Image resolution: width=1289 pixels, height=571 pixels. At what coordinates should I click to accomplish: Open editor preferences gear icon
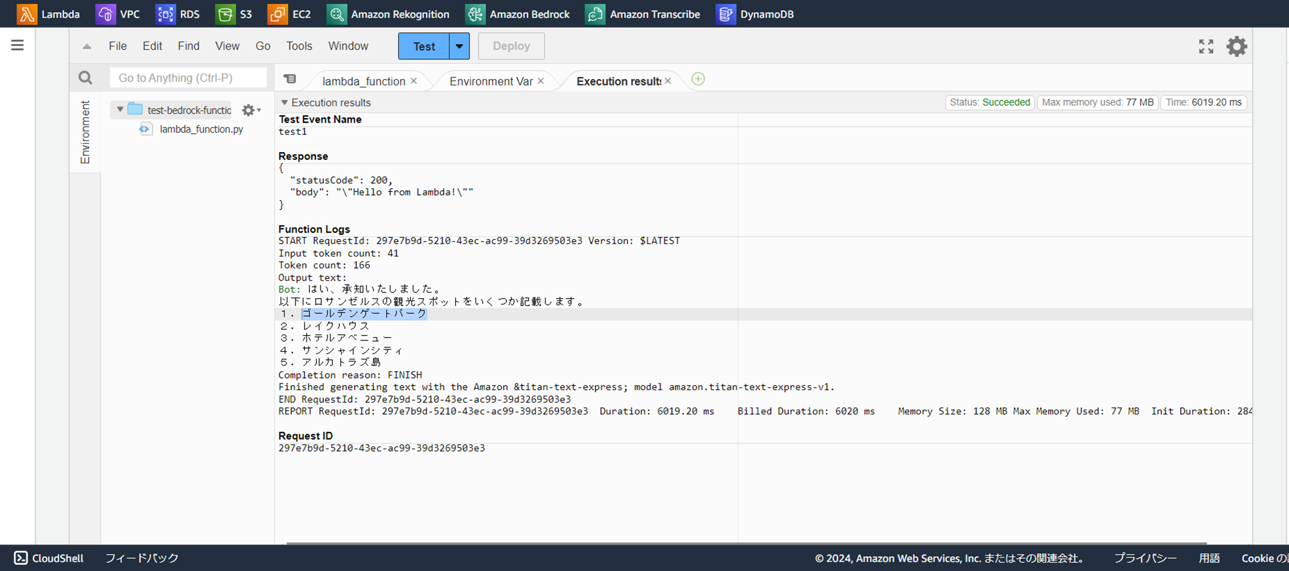(1236, 46)
